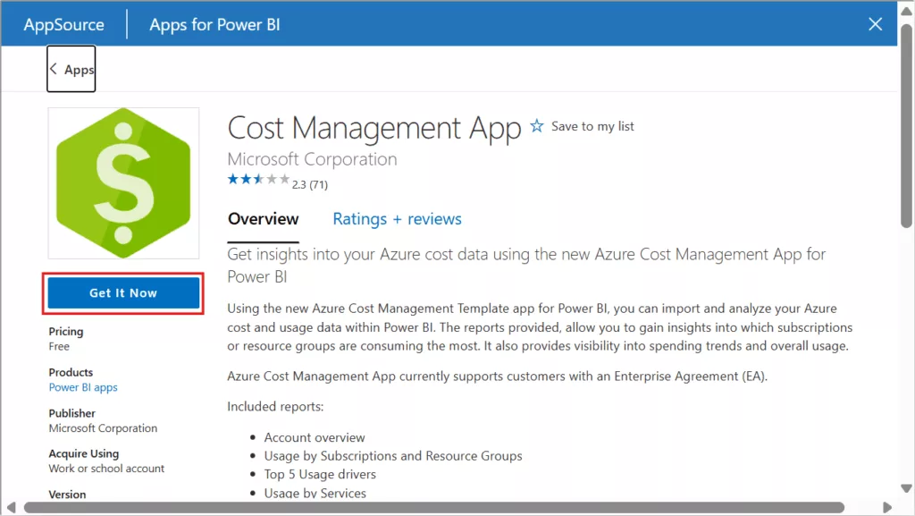Open the Power BI apps link
The height and width of the screenshot is (516, 915).
[83, 387]
